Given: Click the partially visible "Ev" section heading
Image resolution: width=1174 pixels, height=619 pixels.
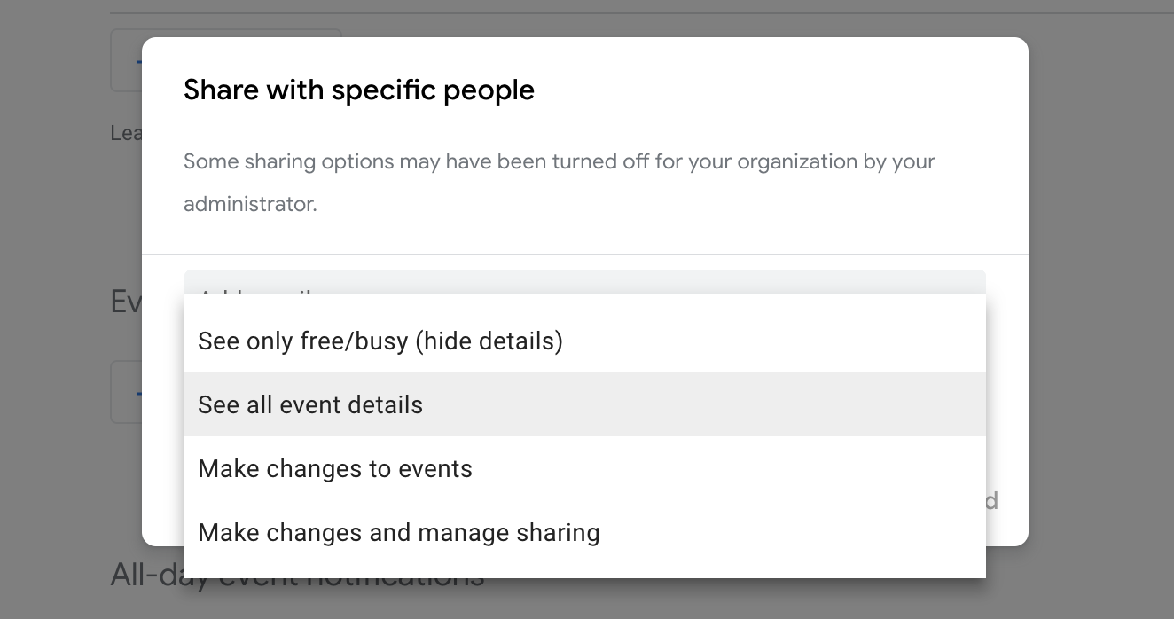Looking at the screenshot, I should 125,302.
